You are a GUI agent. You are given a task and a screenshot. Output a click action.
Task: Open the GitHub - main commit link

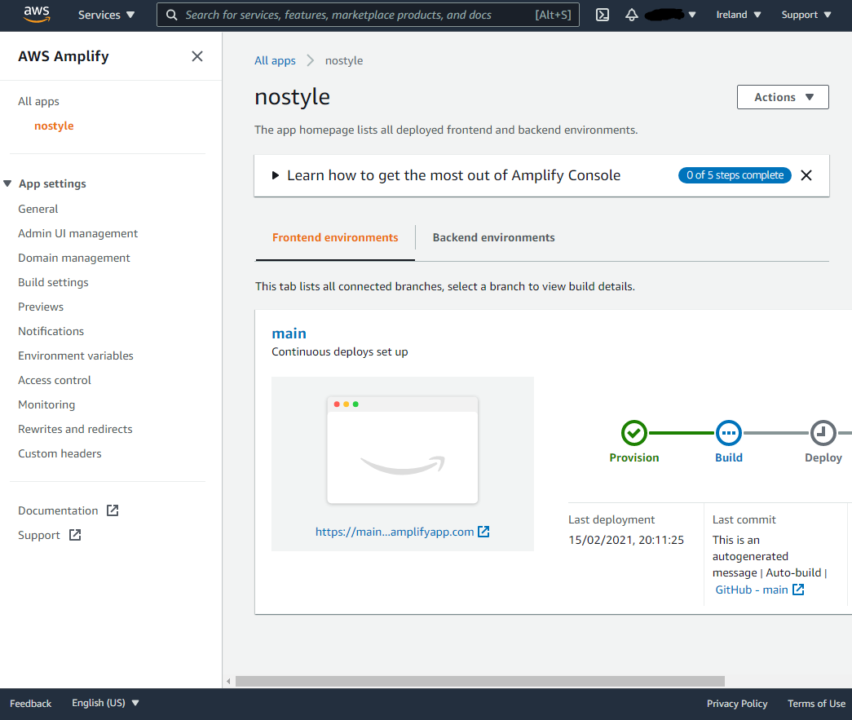pyautogui.click(x=752, y=590)
